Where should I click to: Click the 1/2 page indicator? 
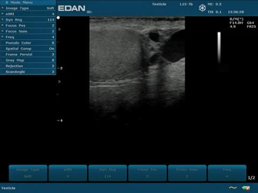point(252,178)
